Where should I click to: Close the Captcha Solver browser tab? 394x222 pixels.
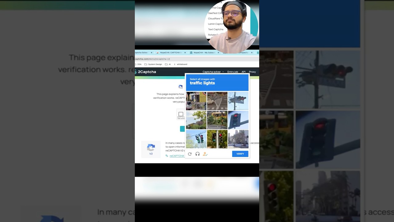pyautogui.click(x=151, y=53)
